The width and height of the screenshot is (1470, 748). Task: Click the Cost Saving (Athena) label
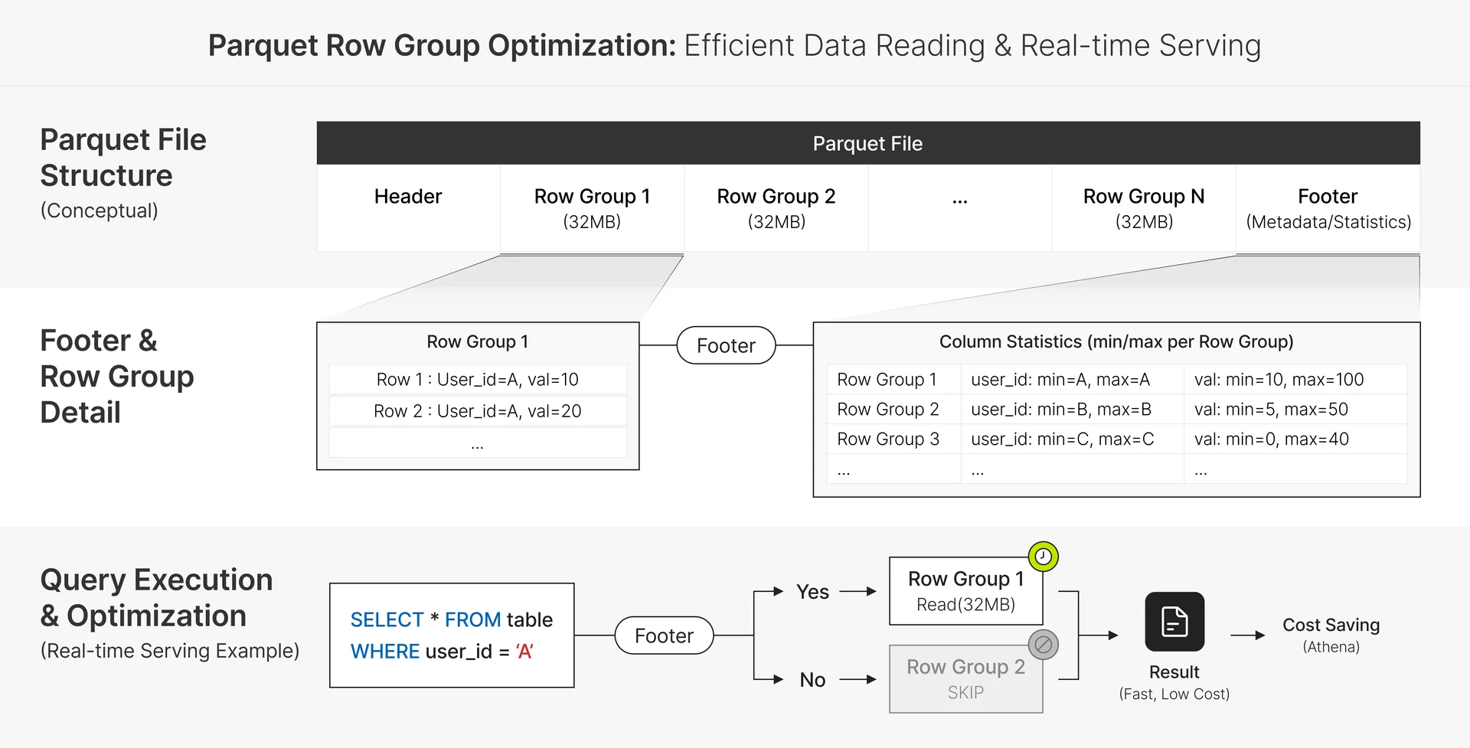coord(1331,635)
